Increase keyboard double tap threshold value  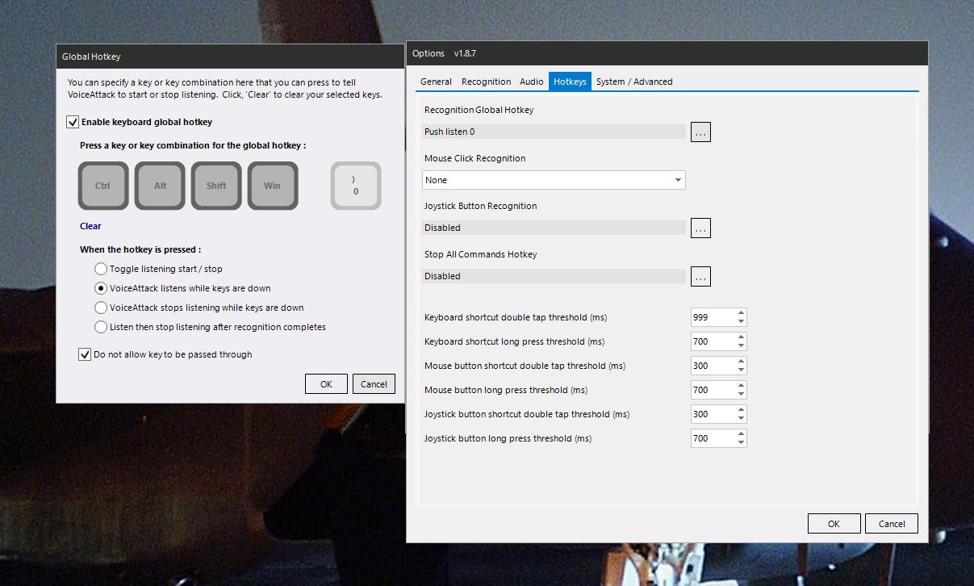[742, 313]
